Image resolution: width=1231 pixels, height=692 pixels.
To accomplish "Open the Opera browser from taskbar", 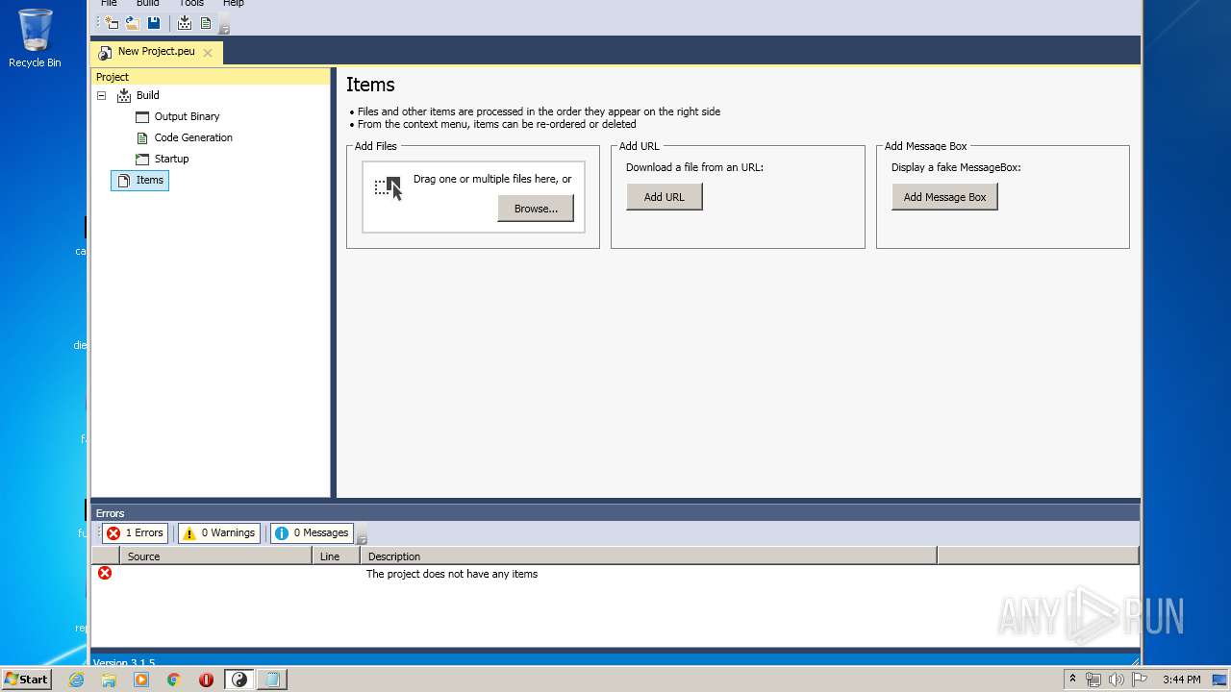I will point(207,680).
